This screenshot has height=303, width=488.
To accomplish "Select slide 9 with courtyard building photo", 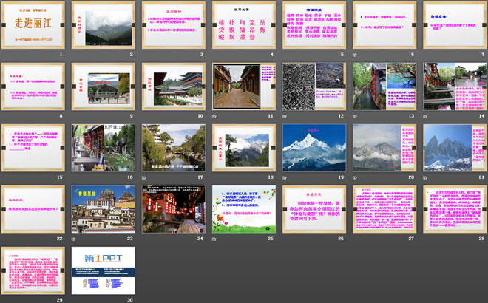I will pos(101,86).
